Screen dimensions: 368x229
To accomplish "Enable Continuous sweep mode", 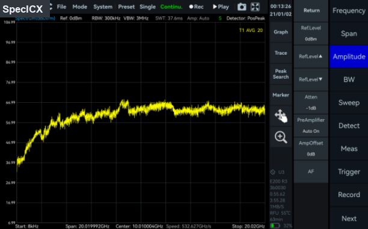I will pyautogui.click(x=171, y=7).
